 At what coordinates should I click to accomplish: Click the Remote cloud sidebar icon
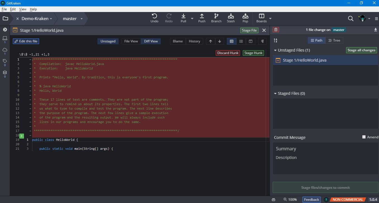[5, 50]
